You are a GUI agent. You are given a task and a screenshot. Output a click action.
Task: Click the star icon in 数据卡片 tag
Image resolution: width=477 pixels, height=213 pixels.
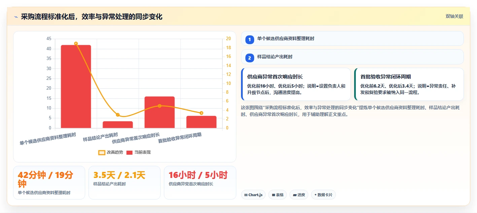coord(315,195)
